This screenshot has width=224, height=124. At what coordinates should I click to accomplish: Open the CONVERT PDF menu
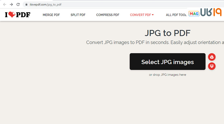coord(141,15)
